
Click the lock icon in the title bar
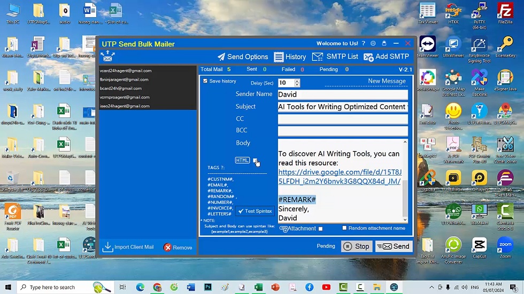(x=384, y=44)
